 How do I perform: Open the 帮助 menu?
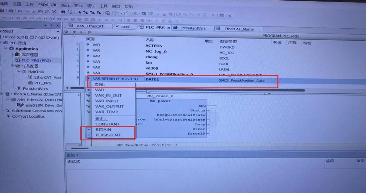point(129,7)
